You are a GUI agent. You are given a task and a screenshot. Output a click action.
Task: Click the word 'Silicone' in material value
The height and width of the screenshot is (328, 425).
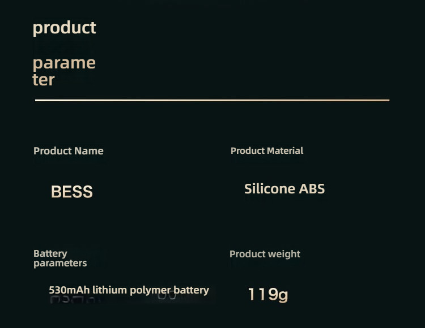coord(269,189)
